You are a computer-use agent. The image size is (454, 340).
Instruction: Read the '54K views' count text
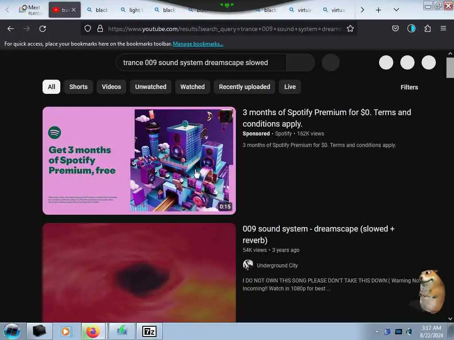(254, 250)
